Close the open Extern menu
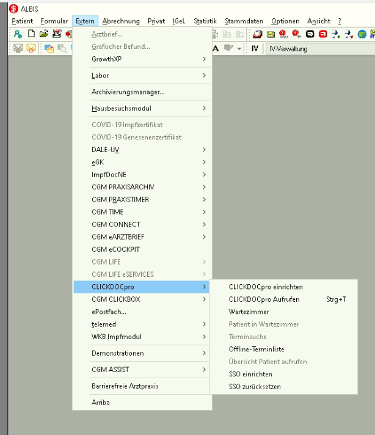 pyautogui.click(x=85, y=21)
